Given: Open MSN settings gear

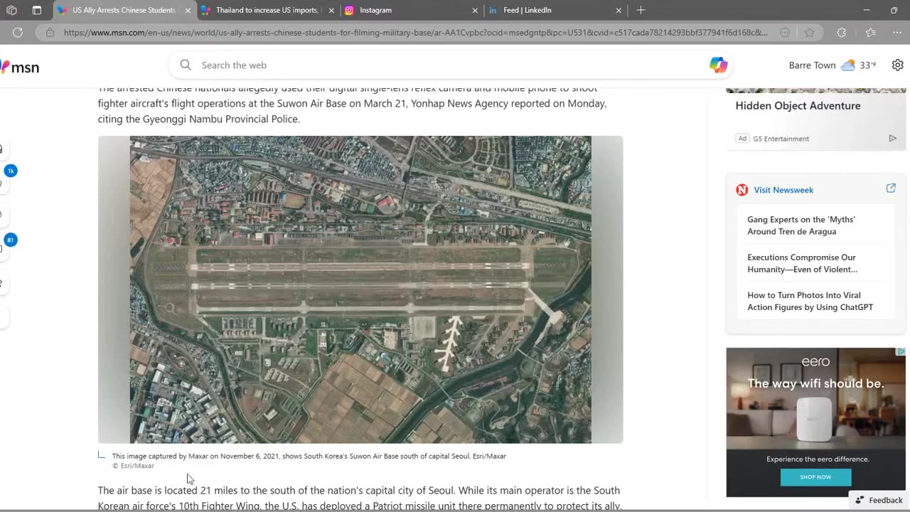Looking at the screenshot, I should coord(897,65).
